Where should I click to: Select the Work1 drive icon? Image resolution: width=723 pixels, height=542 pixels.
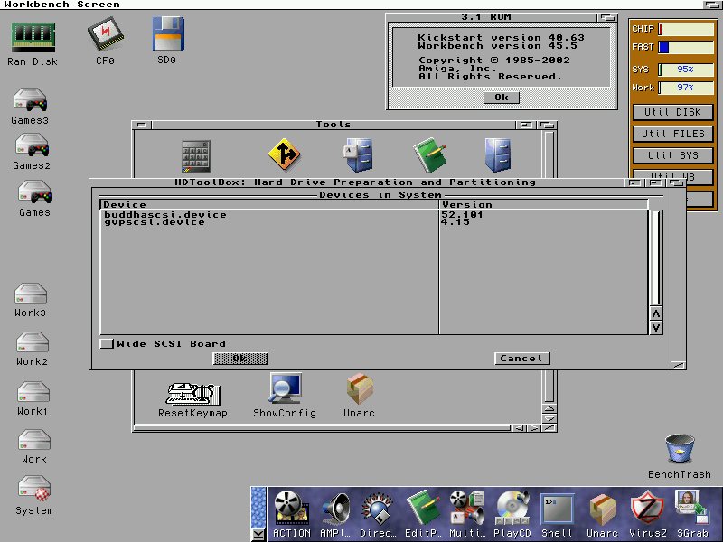point(33,392)
